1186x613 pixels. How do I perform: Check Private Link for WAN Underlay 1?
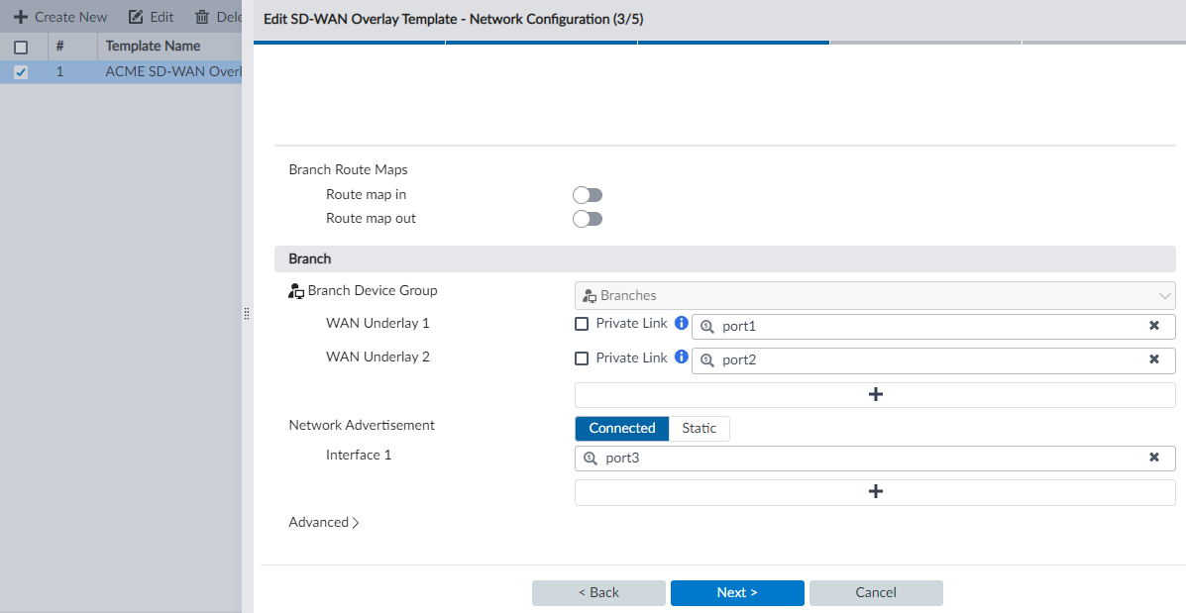coord(582,324)
